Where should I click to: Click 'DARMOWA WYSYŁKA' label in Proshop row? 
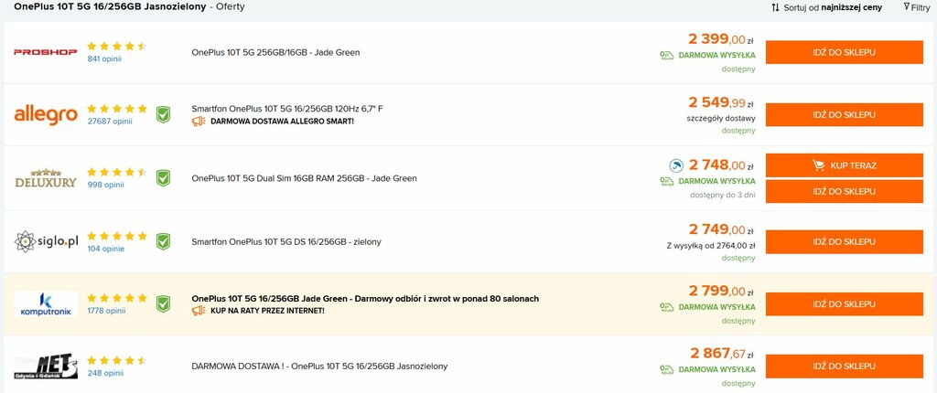click(x=716, y=56)
